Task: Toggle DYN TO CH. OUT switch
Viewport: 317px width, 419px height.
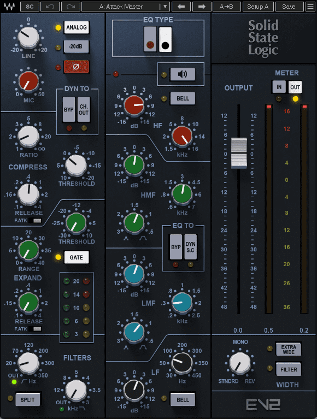Action: pyautogui.click(x=84, y=109)
